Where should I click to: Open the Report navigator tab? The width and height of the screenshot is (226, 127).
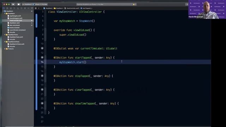[x=32, y=8]
